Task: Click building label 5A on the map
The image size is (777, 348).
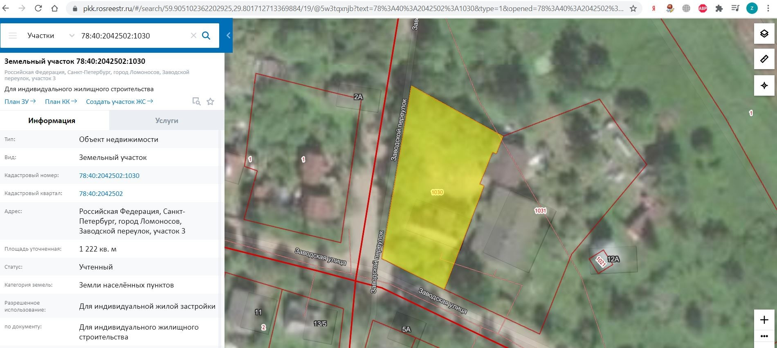Action: click(x=406, y=329)
